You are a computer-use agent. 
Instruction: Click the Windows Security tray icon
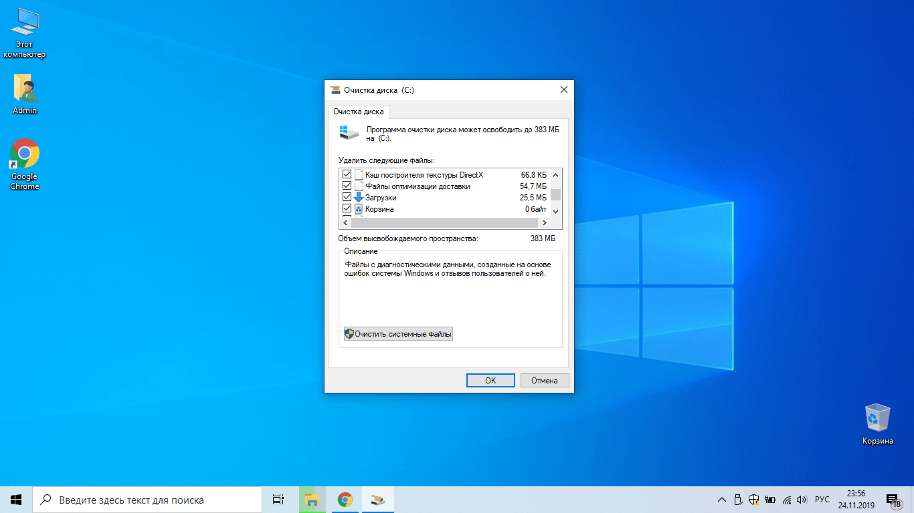(754, 500)
